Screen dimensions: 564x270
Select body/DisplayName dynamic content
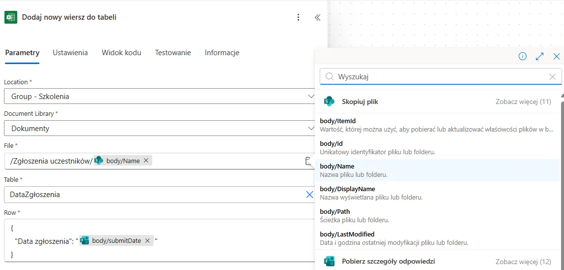pos(347,189)
